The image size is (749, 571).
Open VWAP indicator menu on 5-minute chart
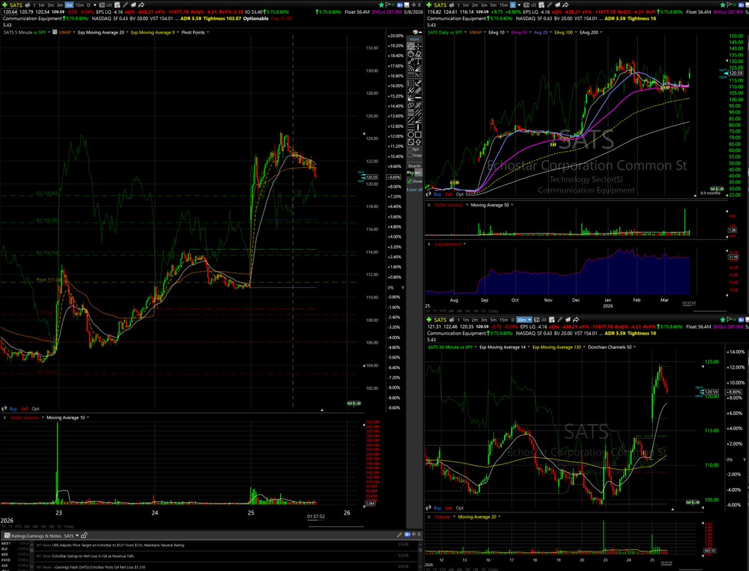(74, 32)
